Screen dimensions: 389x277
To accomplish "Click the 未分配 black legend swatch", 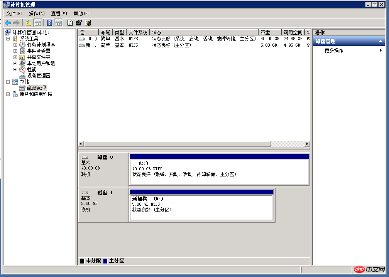I will tap(82, 261).
